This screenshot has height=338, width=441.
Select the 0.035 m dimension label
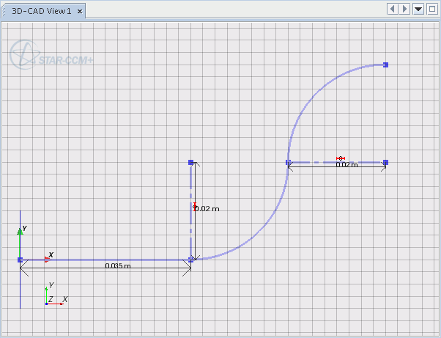coord(117,265)
